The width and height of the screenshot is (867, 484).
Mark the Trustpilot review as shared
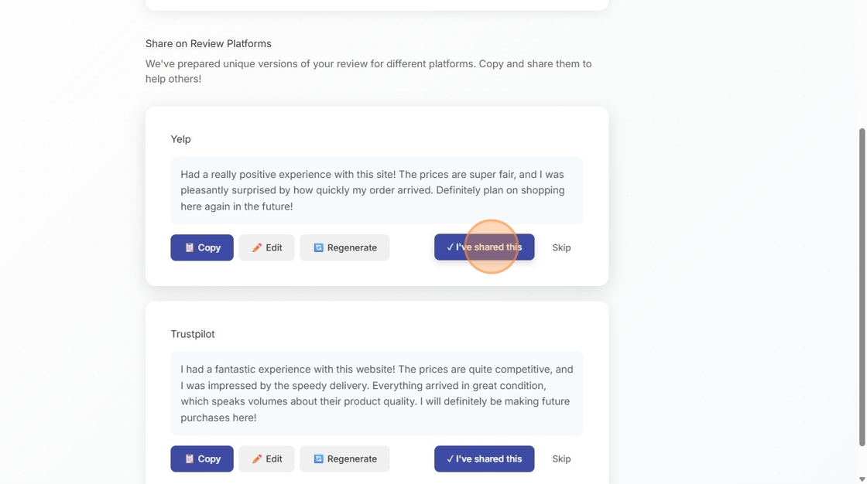[485, 458]
